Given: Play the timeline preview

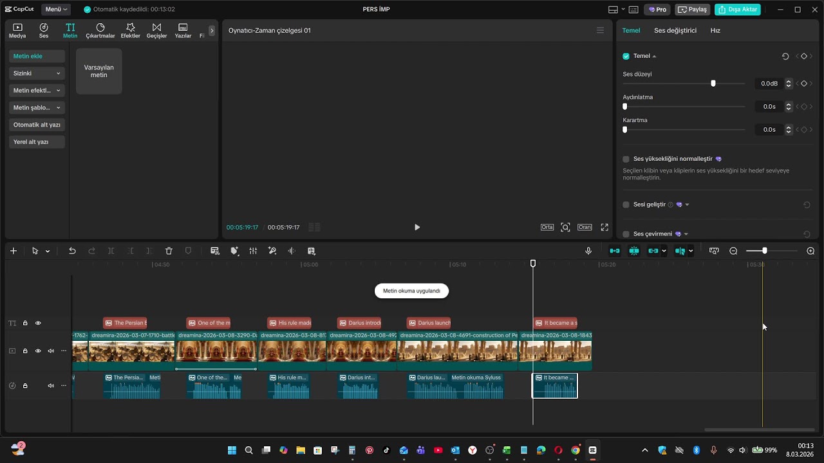Looking at the screenshot, I should (x=417, y=227).
